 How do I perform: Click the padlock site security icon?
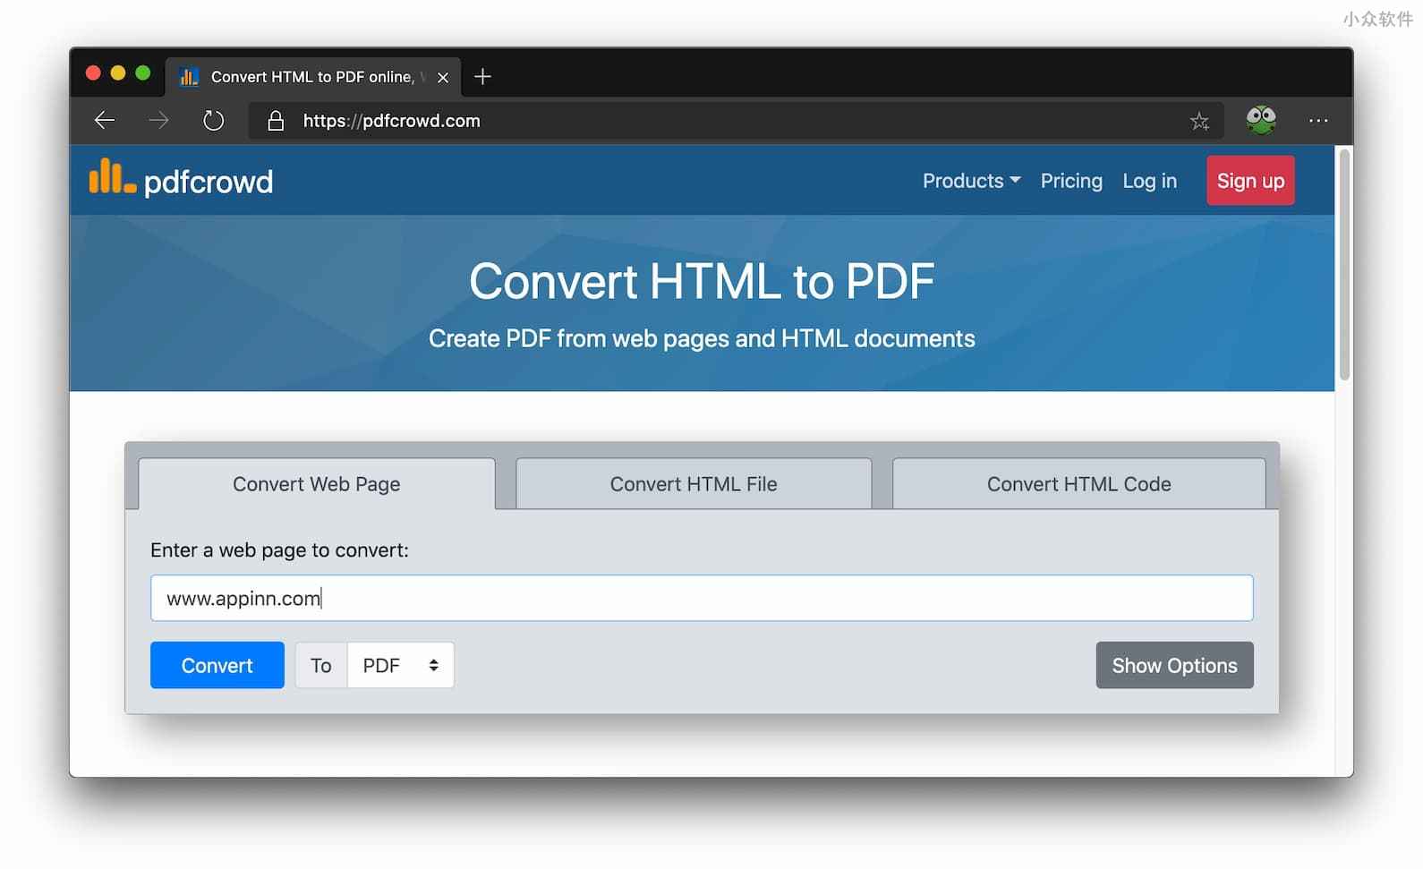[276, 121]
